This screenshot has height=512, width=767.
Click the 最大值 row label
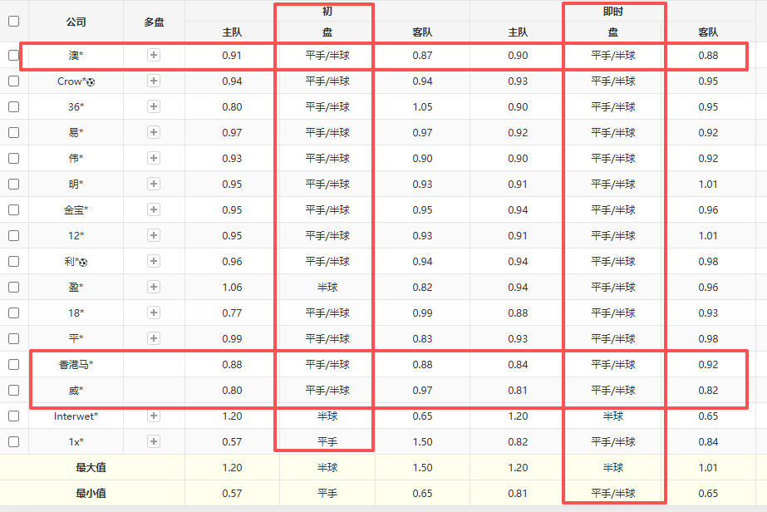[x=91, y=468]
